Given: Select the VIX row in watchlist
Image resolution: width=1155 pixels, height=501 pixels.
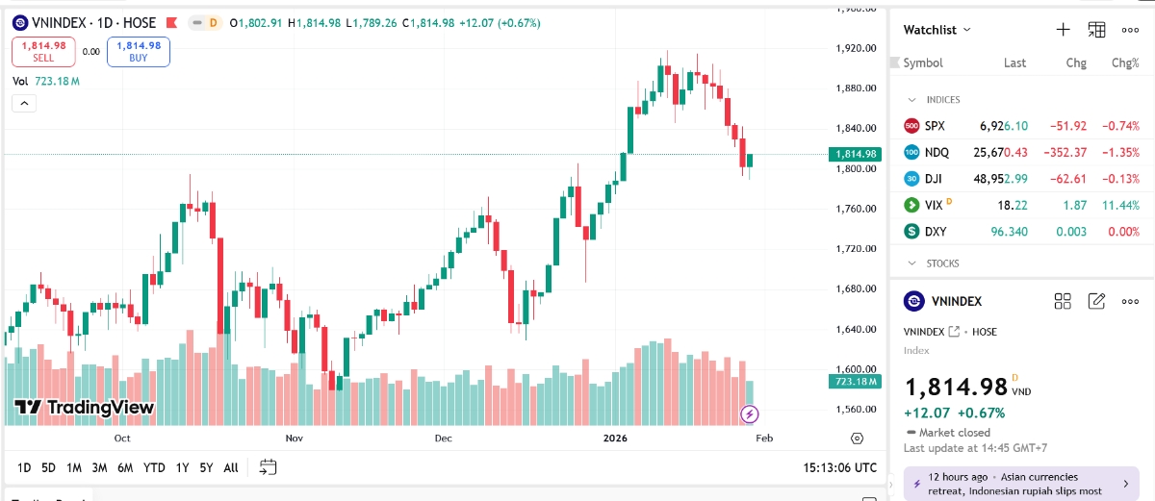Looking at the screenshot, I should pos(1020,205).
